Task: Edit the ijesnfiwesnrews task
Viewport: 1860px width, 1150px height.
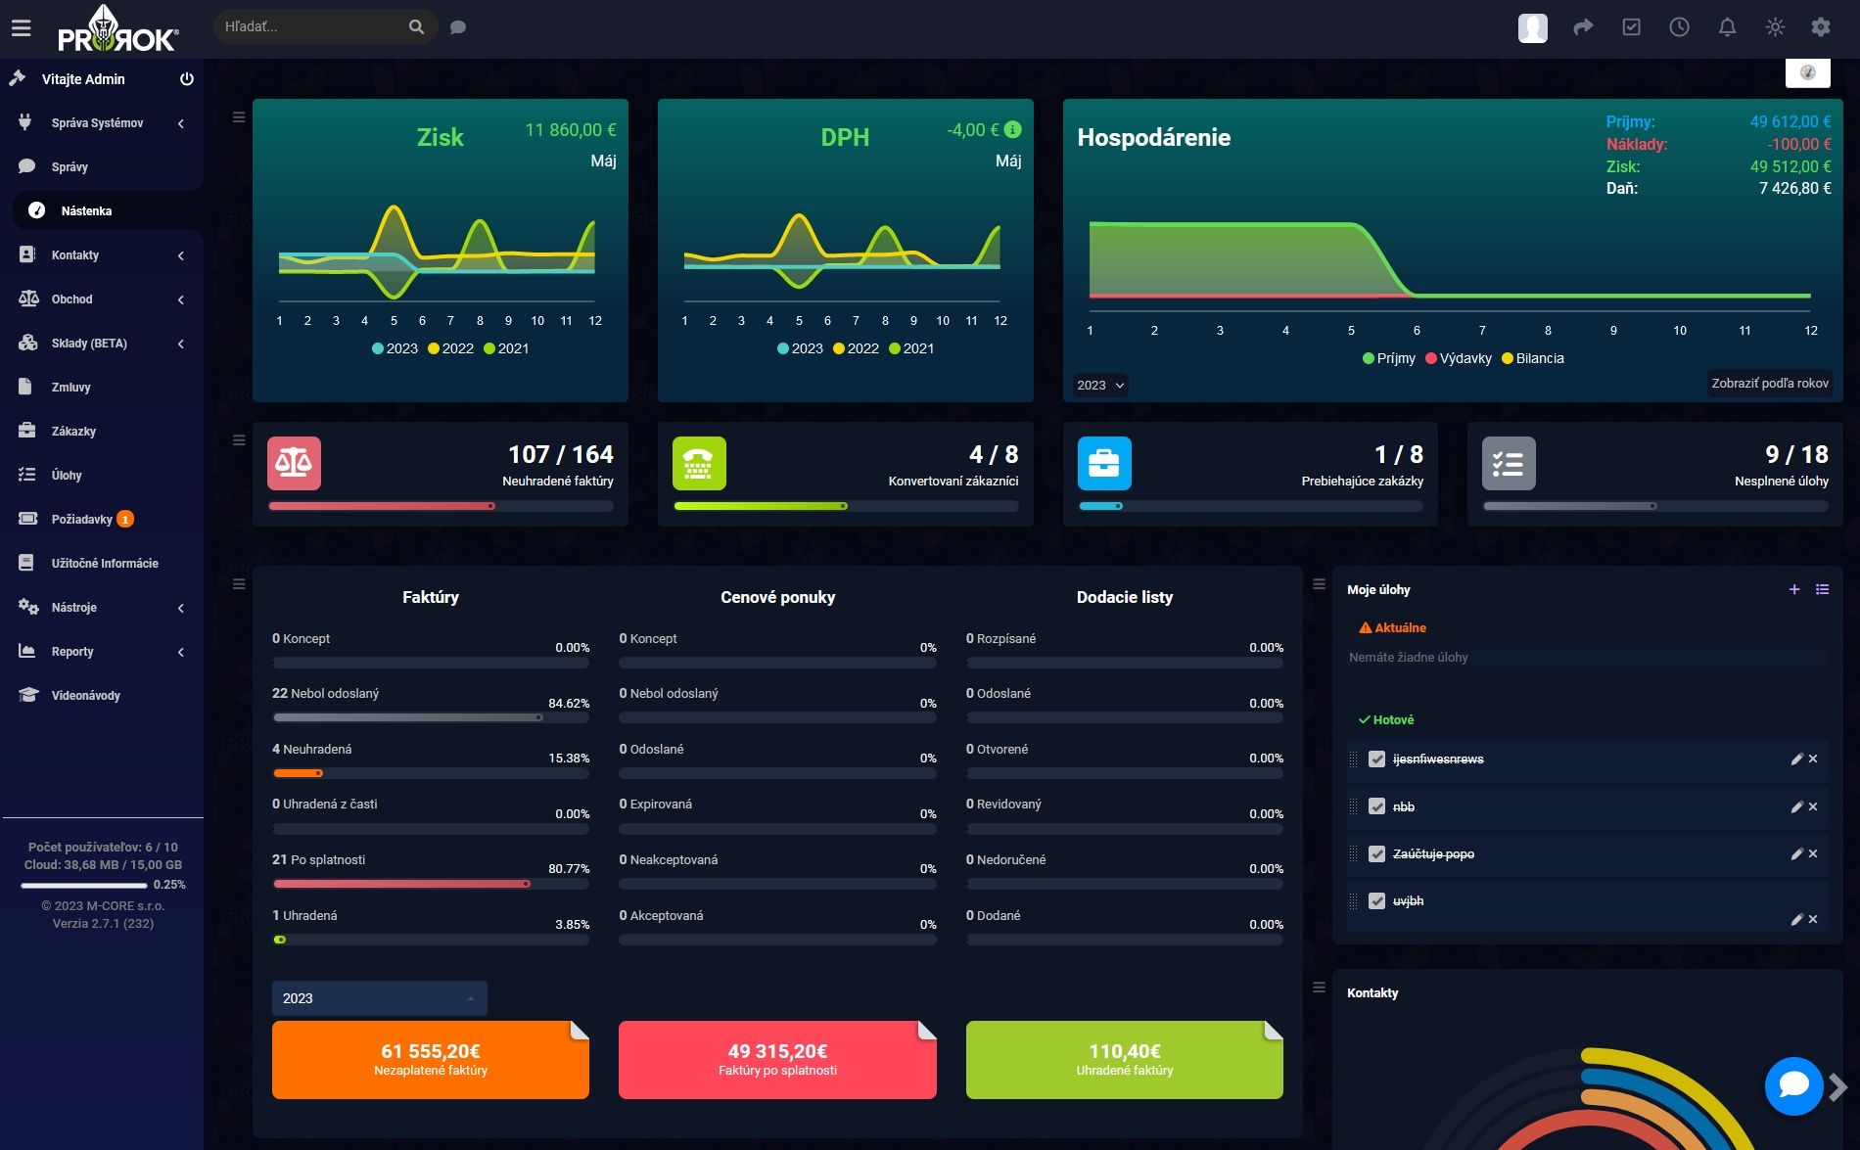Action: click(x=1796, y=759)
